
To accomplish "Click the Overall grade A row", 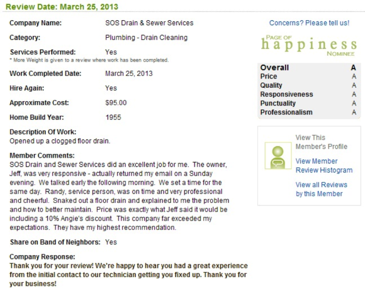I will (x=308, y=68).
